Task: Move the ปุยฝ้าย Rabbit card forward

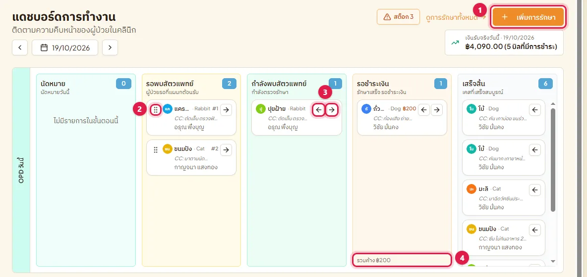Action: (x=331, y=110)
